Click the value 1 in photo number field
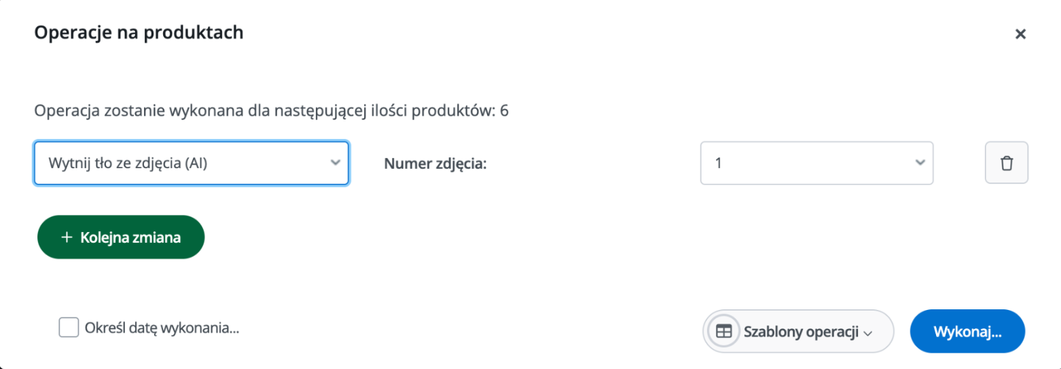The image size is (1061, 369). coord(719,163)
